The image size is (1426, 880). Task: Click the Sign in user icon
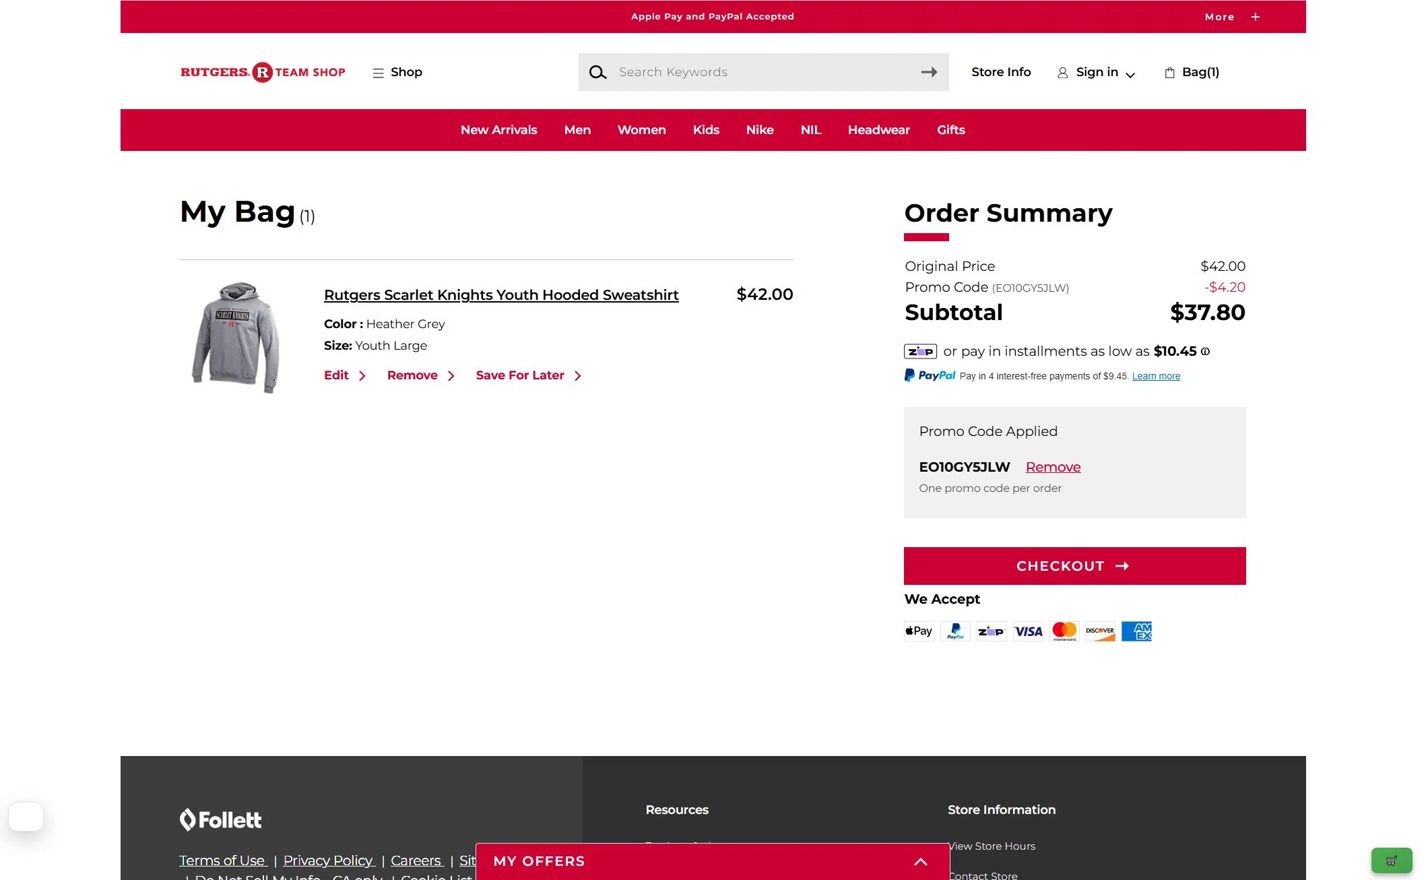(1062, 73)
